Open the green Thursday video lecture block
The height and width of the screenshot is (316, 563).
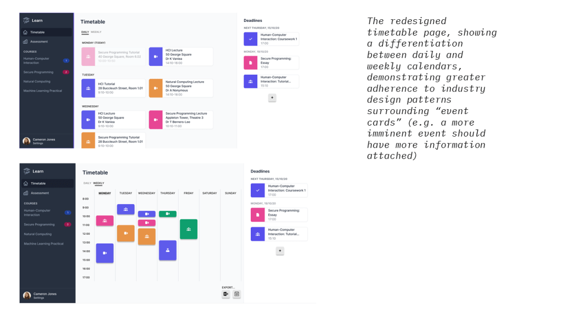168,214
